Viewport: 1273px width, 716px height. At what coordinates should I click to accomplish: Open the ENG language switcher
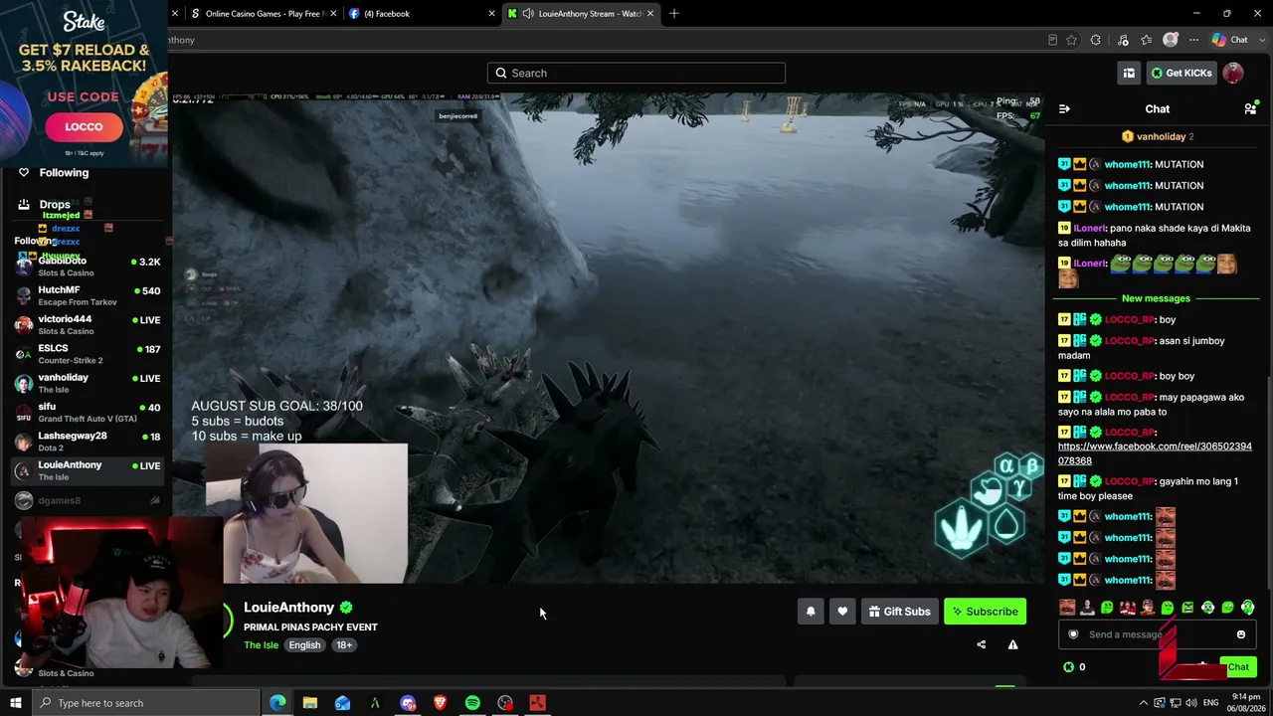pyautogui.click(x=1210, y=703)
